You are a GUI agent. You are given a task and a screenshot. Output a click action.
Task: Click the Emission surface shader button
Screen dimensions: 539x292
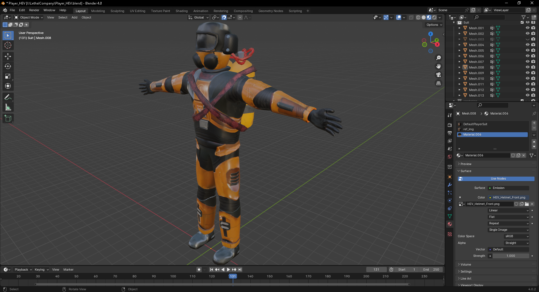point(508,188)
